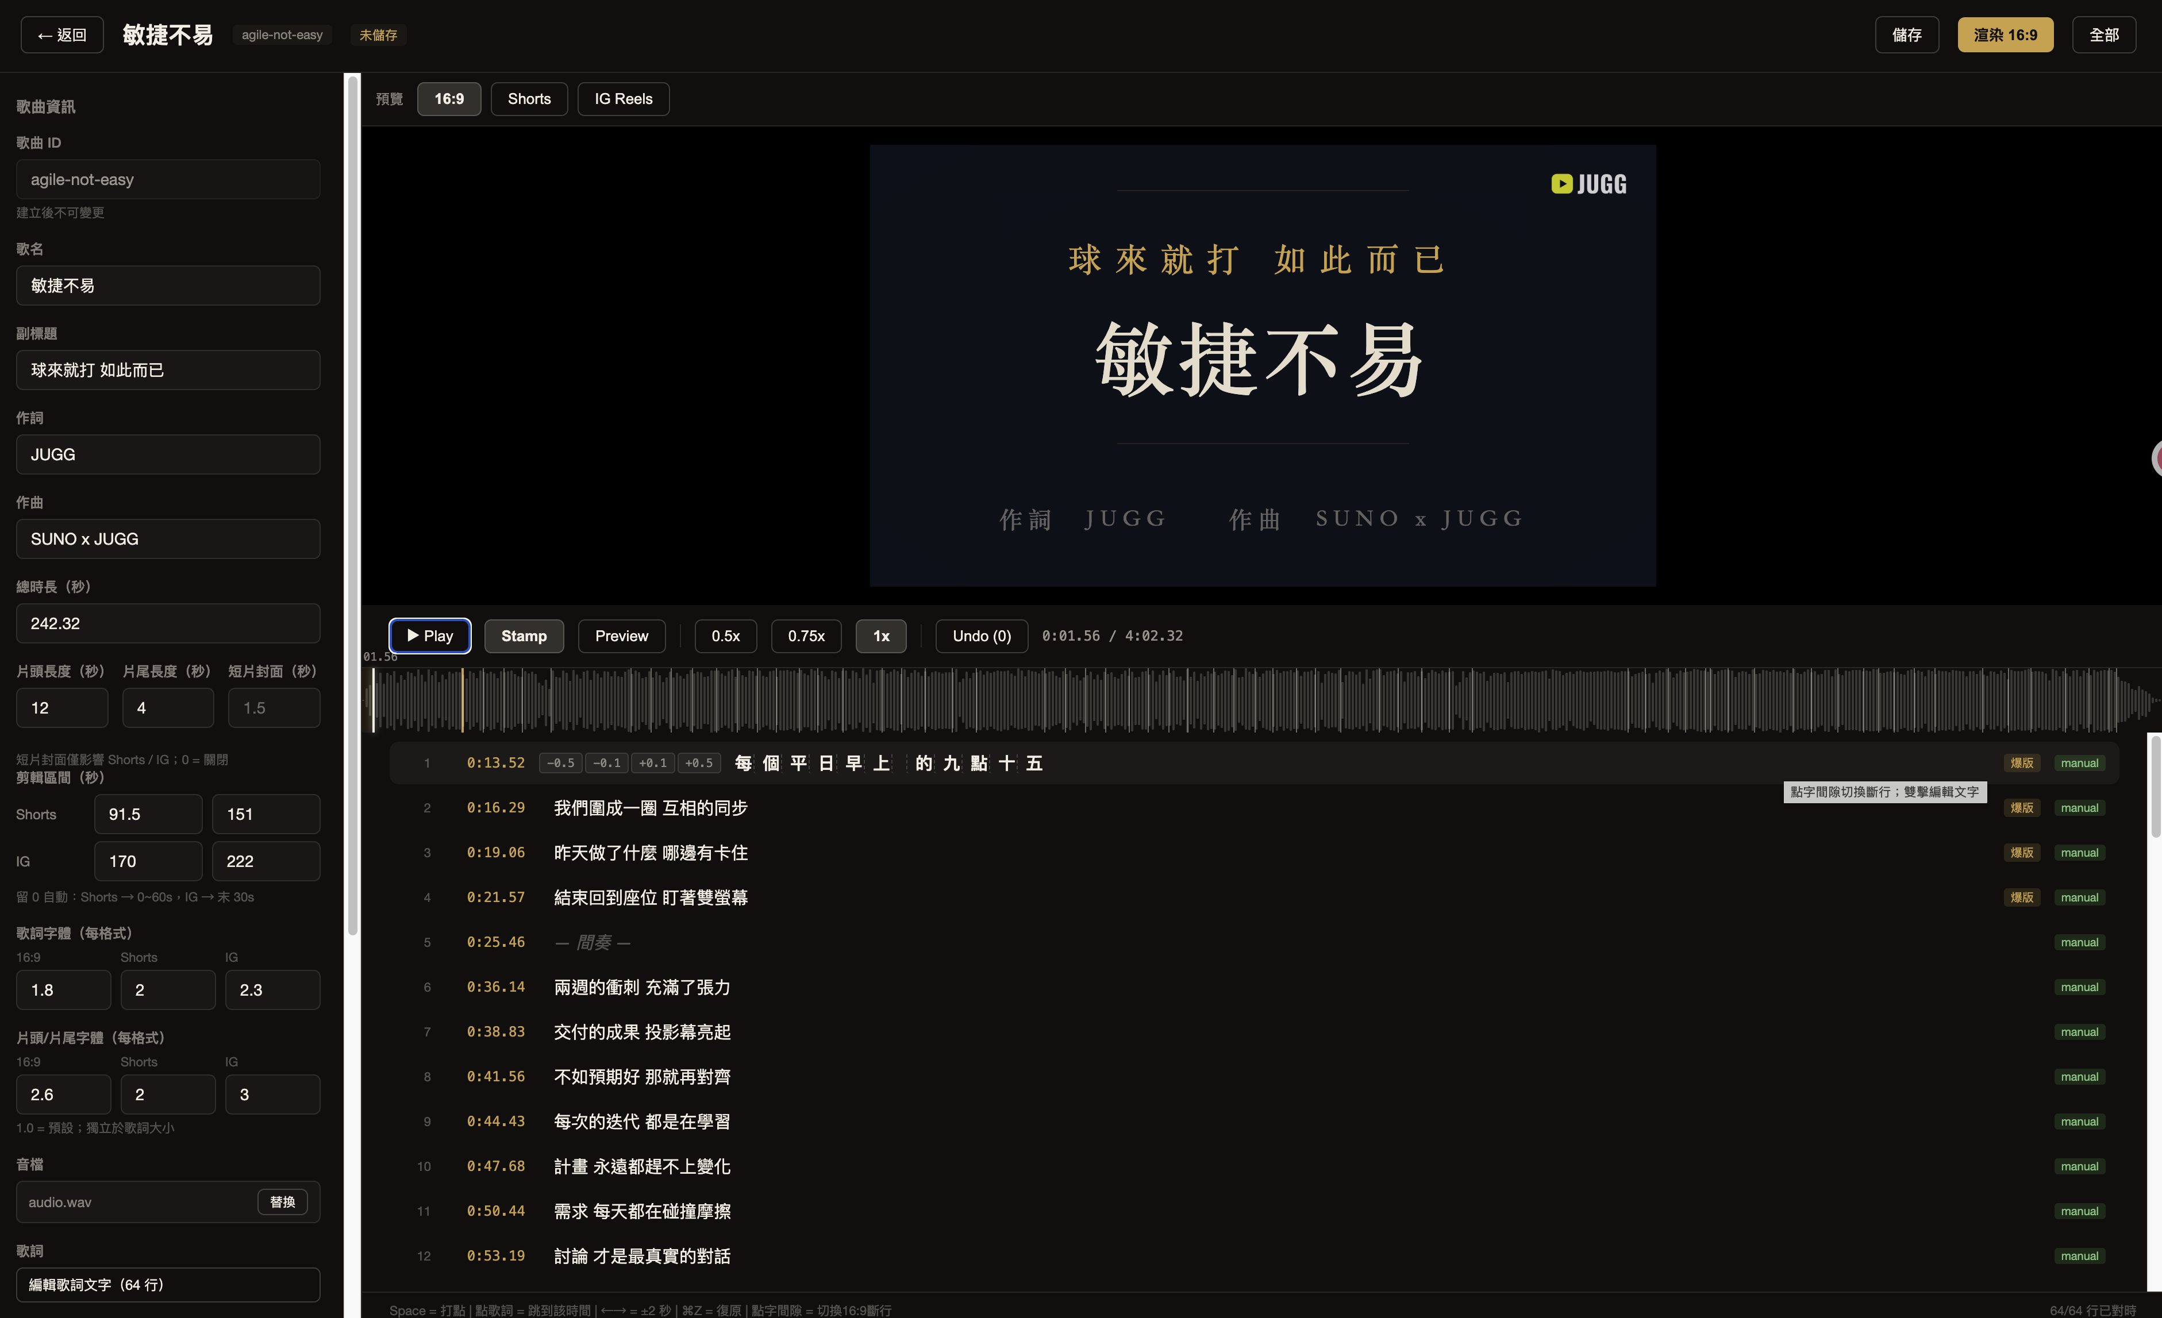Click the 總時長 duration field

pos(168,623)
